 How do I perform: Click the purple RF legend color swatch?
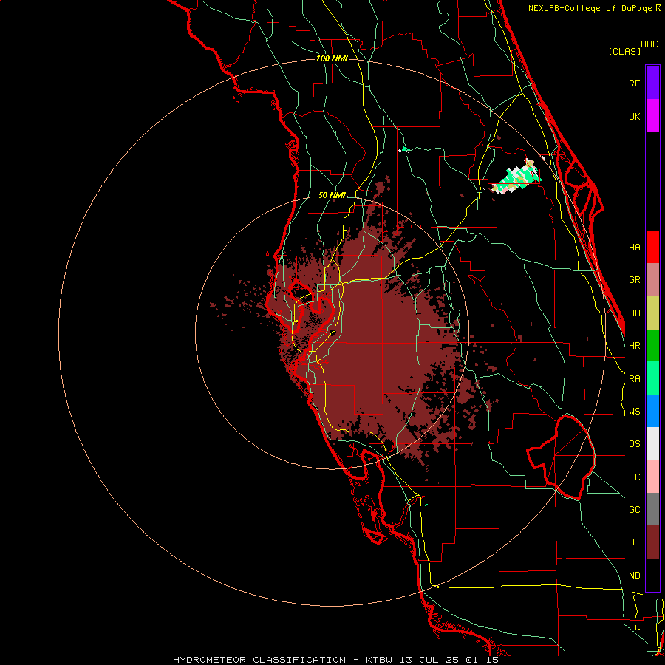(x=652, y=83)
